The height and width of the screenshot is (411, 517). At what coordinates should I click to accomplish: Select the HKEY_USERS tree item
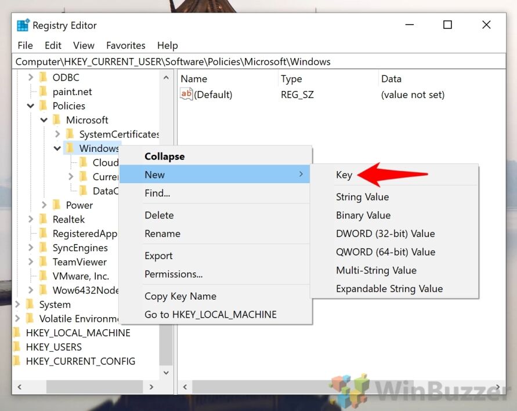coord(54,347)
